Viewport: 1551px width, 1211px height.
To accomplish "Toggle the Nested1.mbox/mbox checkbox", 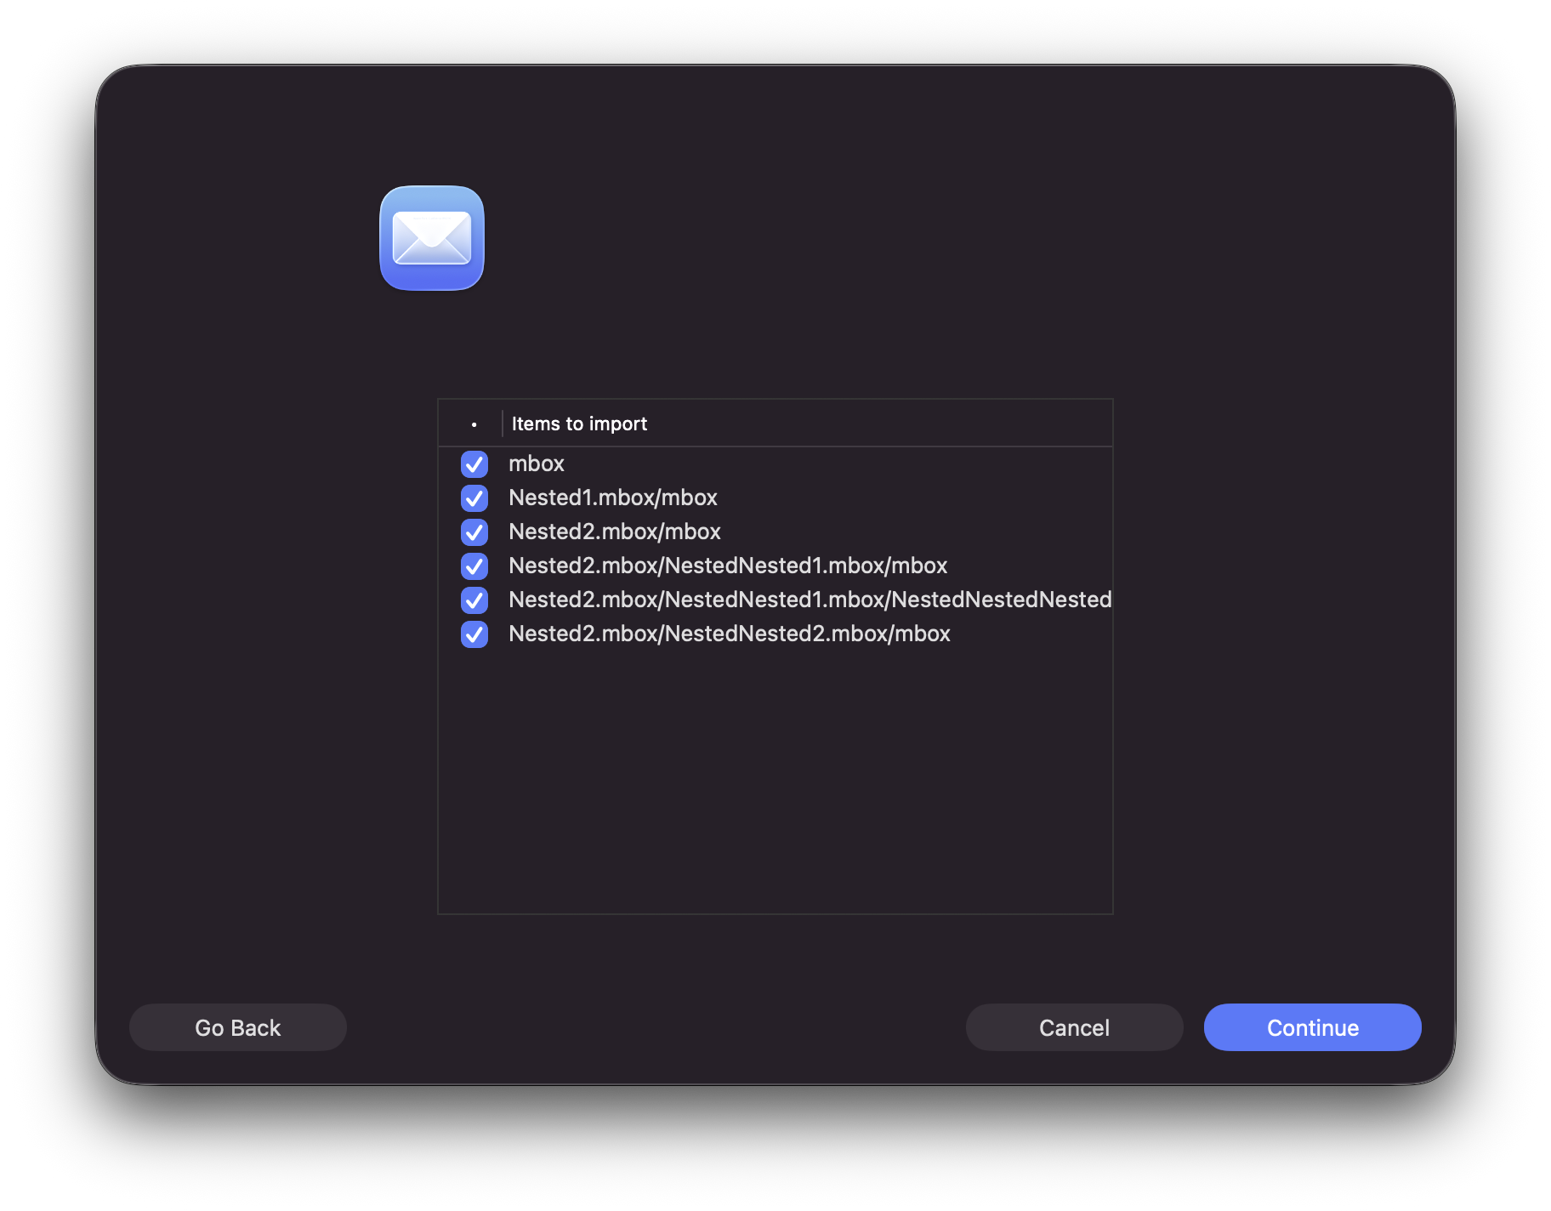I will (x=474, y=498).
